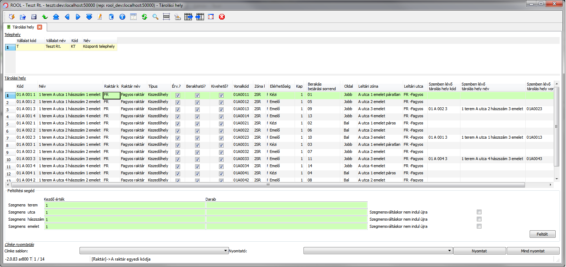Open the Nyomtató dropdown
This screenshot has height=267, width=566.
[x=378, y=251]
